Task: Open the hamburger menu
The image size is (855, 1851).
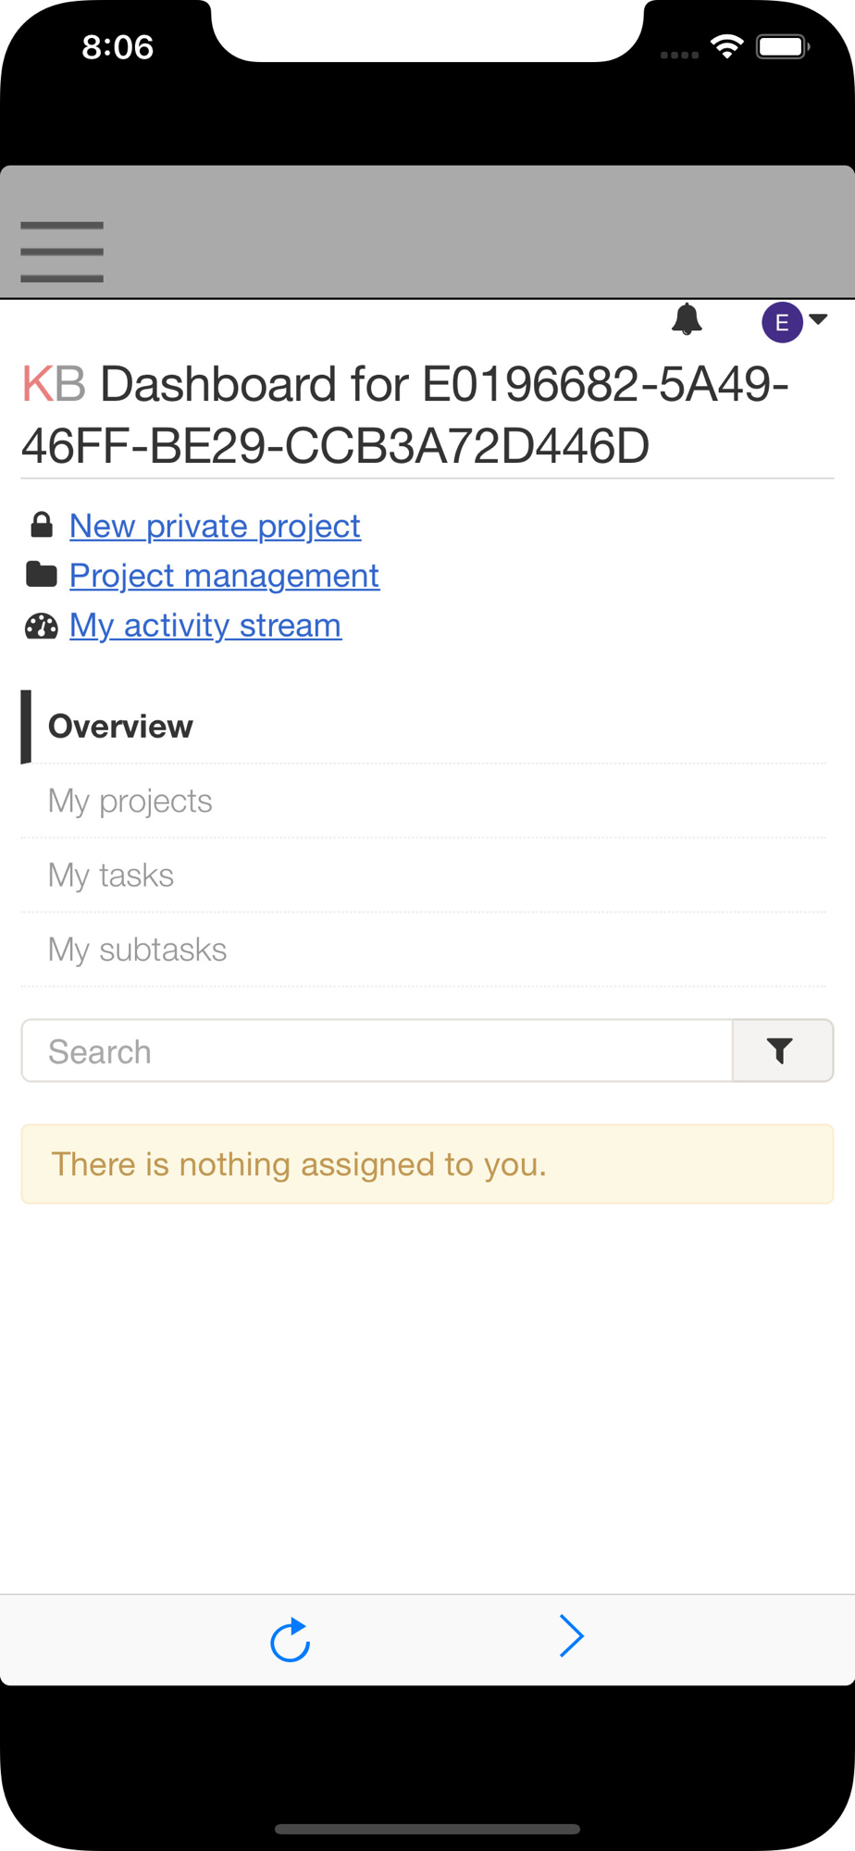Action: (x=62, y=251)
